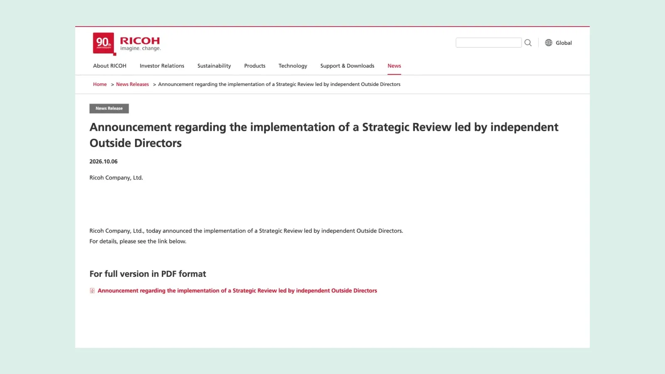The height and width of the screenshot is (374, 665).
Task: Open the Technology menu item
Action: 293,66
